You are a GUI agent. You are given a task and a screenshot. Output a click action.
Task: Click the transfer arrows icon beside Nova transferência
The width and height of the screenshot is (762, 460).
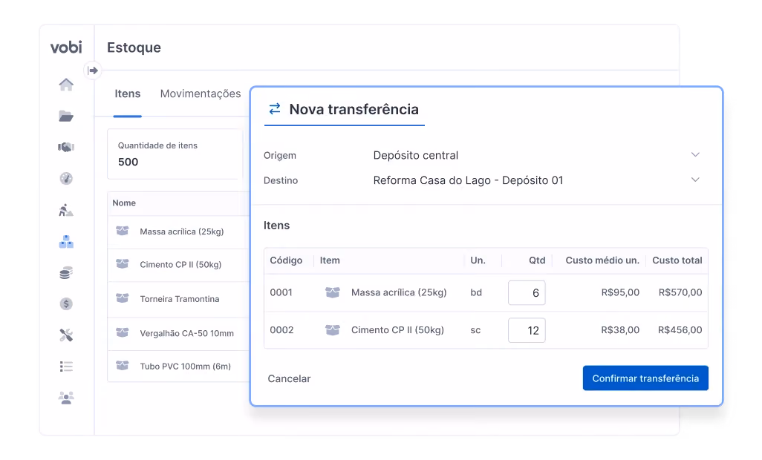click(275, 108)
